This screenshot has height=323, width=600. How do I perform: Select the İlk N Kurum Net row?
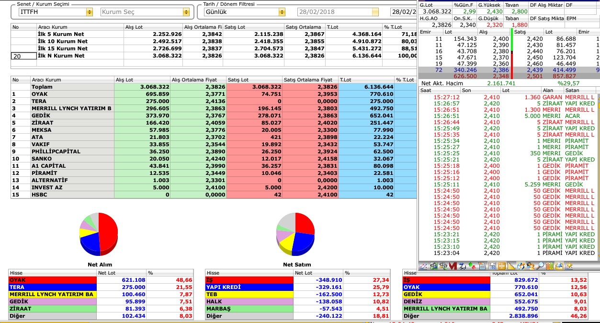pos(214,56)
